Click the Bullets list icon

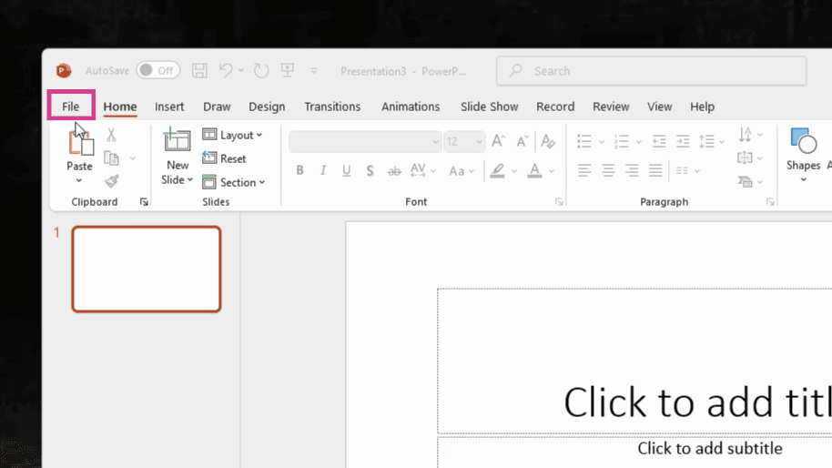pyautogui.click(x=584, y=141)
